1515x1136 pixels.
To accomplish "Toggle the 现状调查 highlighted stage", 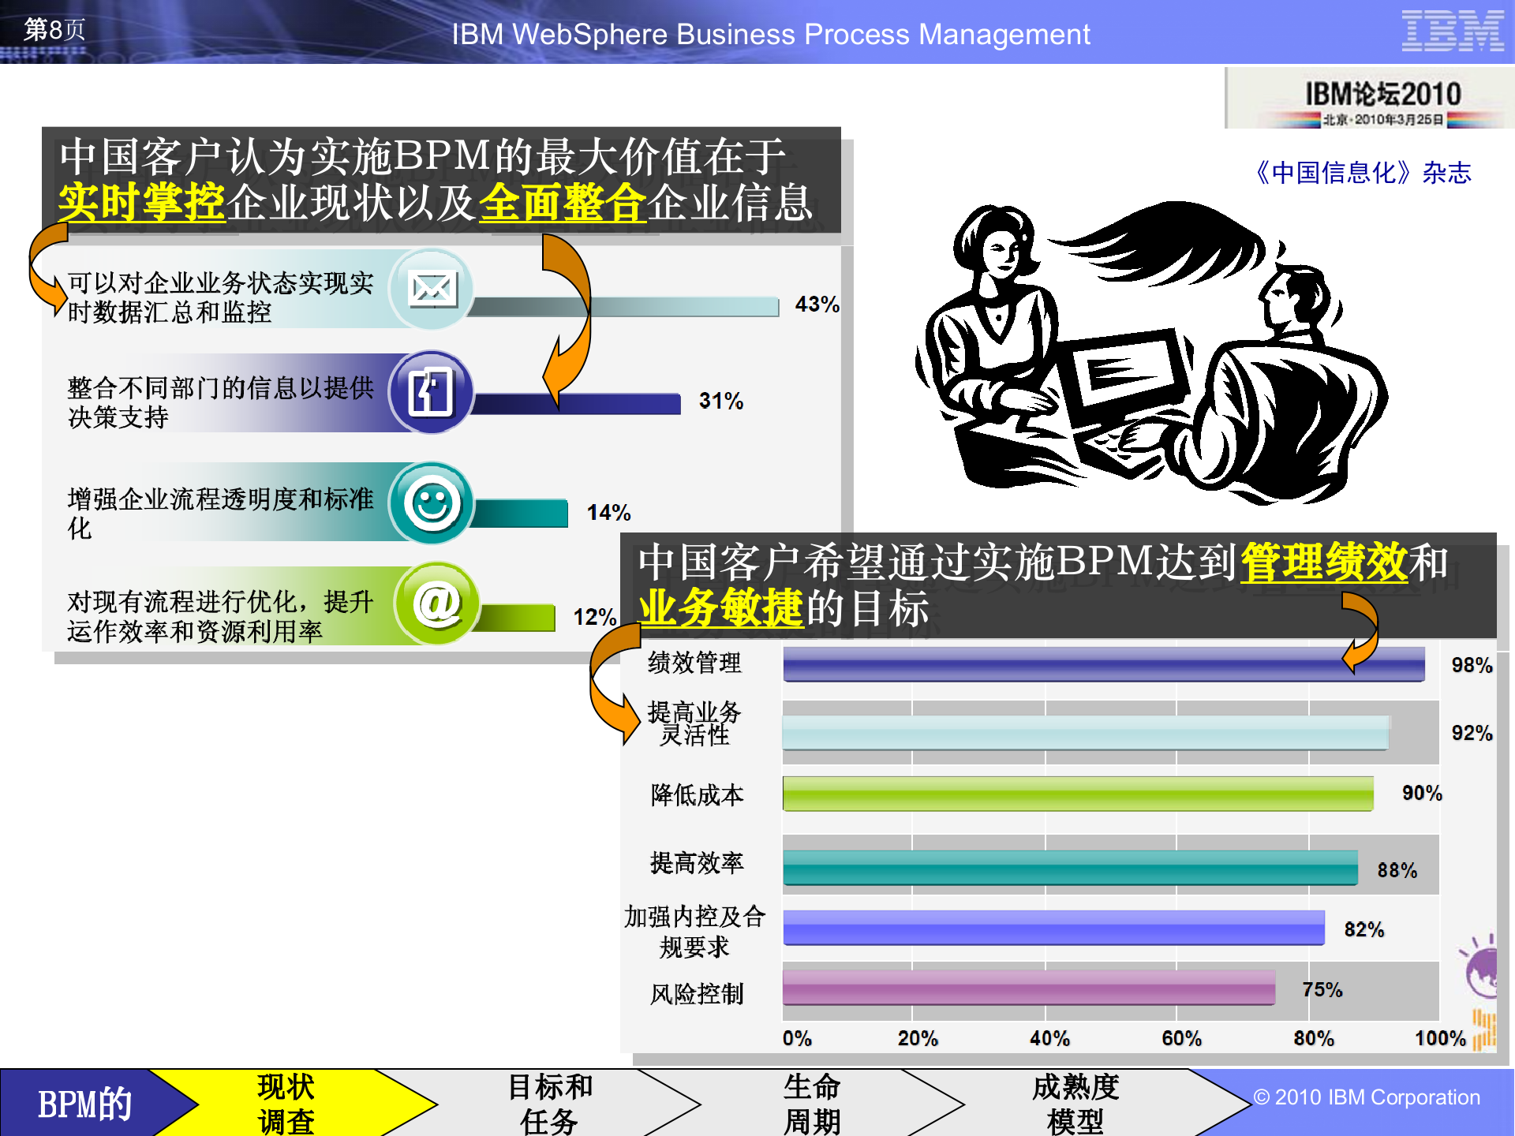I will pyautogui.click(x=284, y=1102).
